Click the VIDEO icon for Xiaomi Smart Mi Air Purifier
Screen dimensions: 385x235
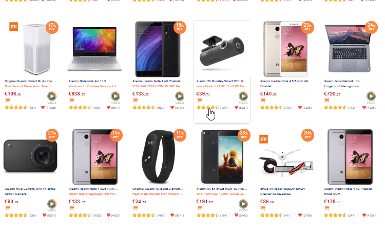[x=52, y=96]
